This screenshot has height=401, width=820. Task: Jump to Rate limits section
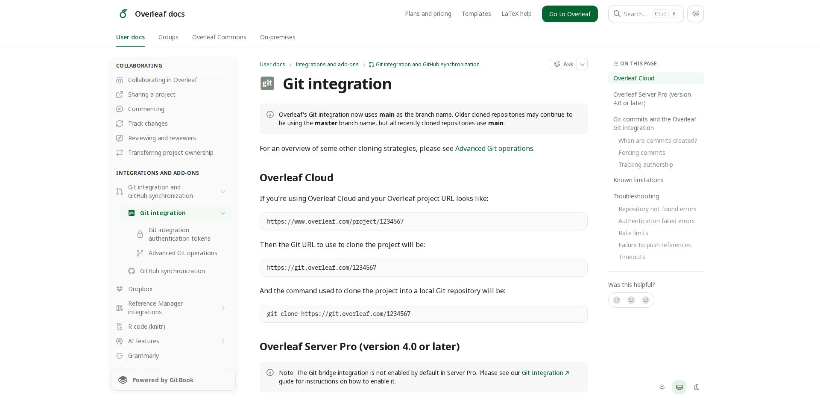[633, 233]
